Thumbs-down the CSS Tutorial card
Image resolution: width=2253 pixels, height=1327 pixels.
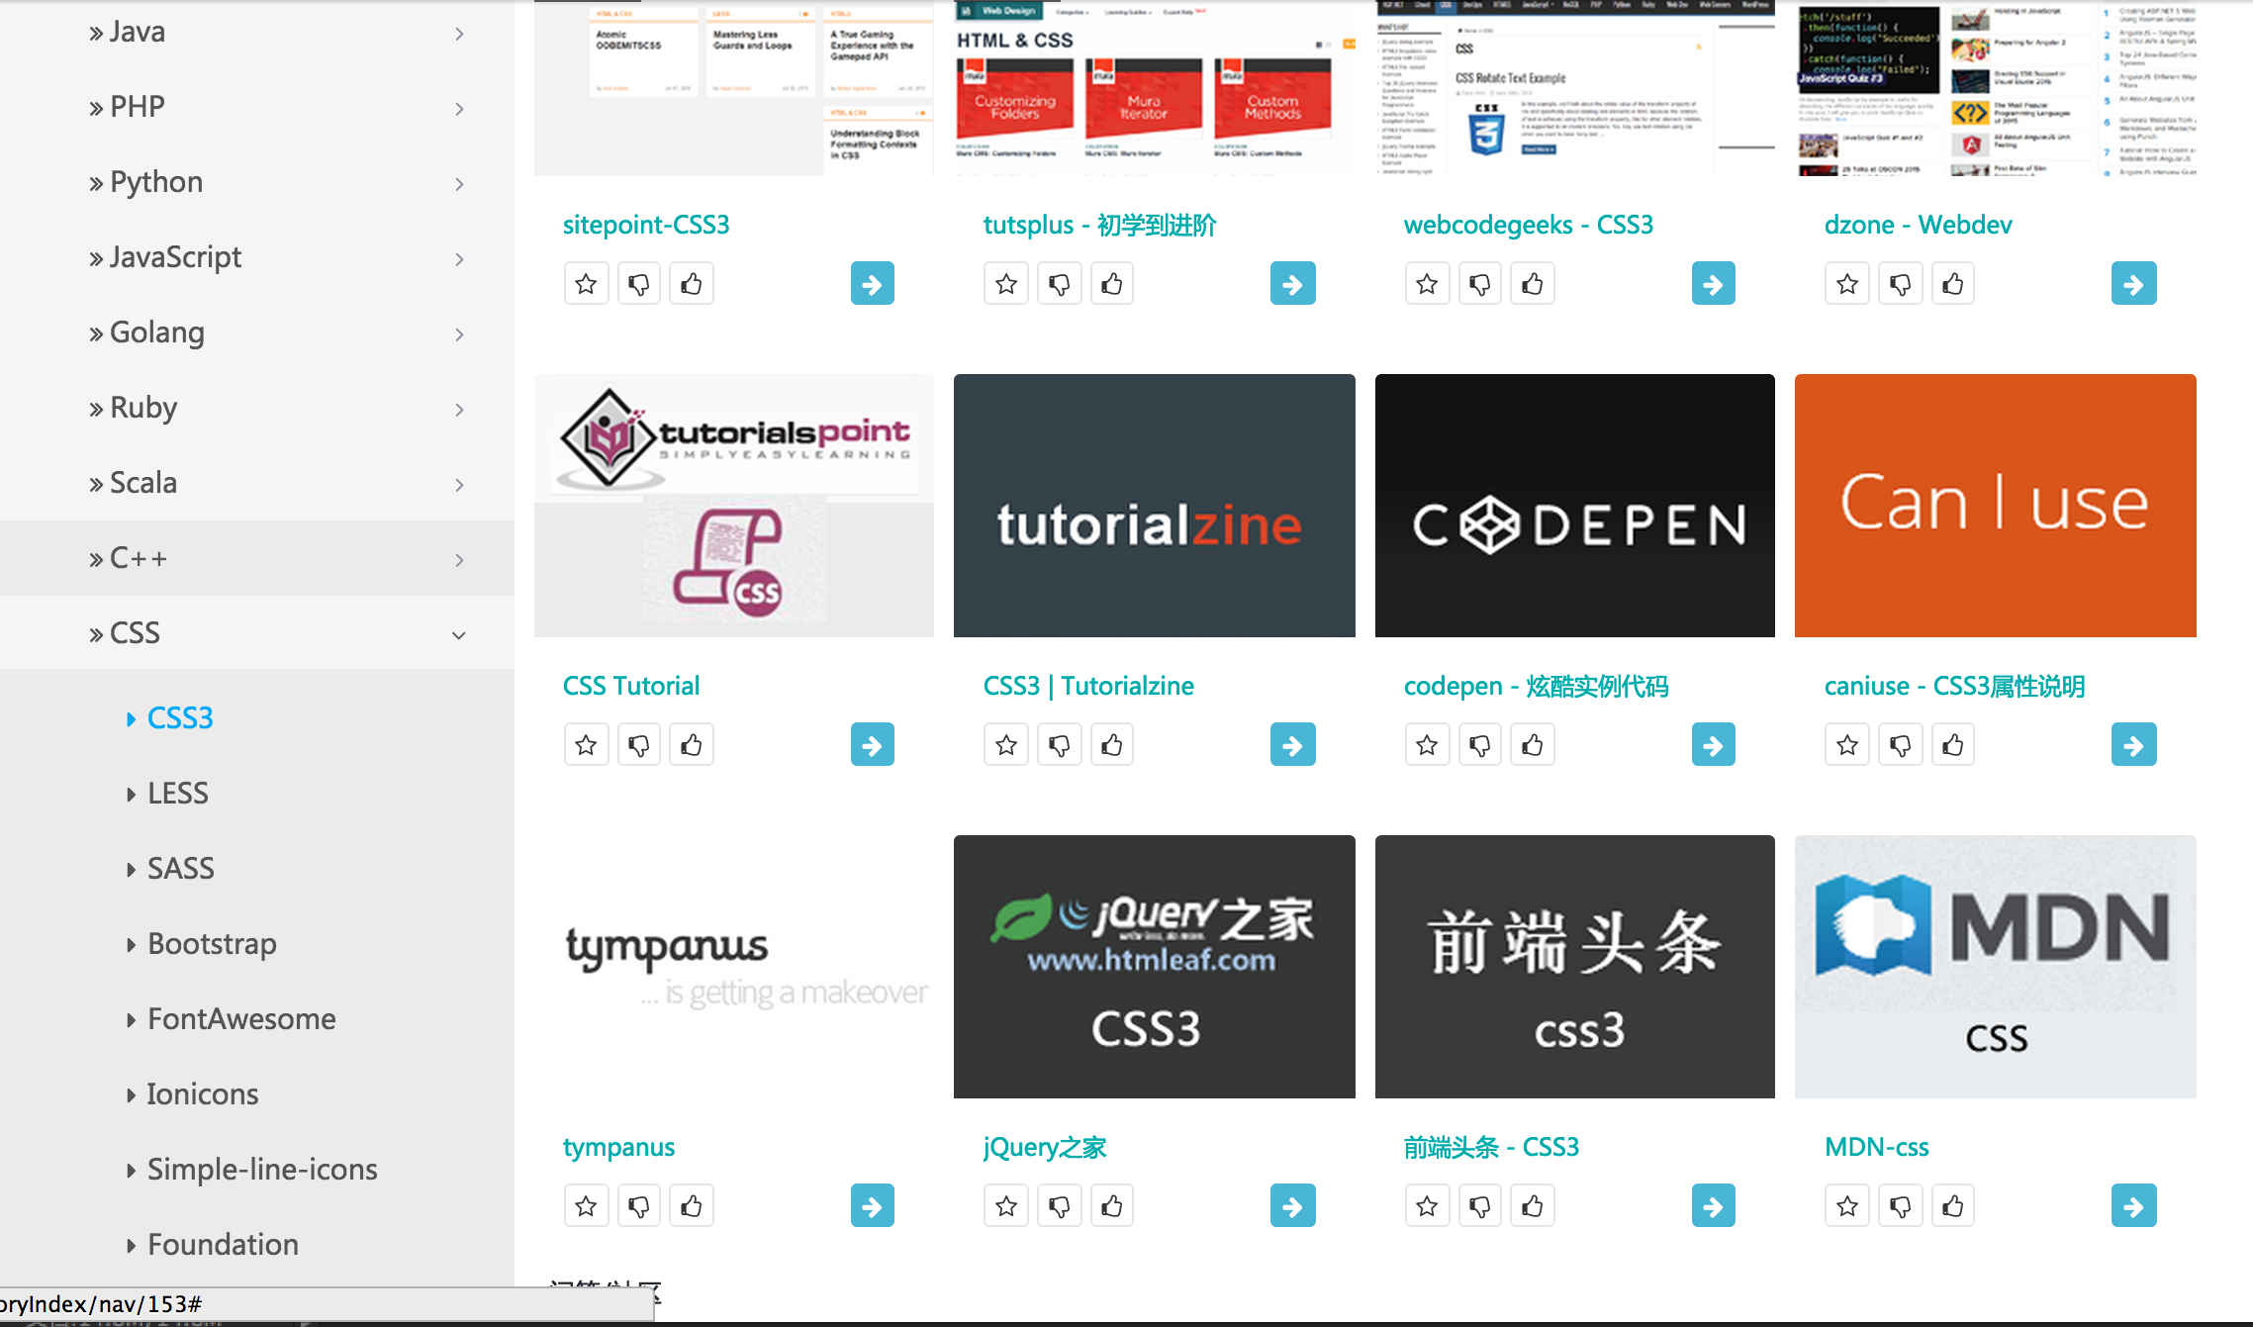coord(639,745)
